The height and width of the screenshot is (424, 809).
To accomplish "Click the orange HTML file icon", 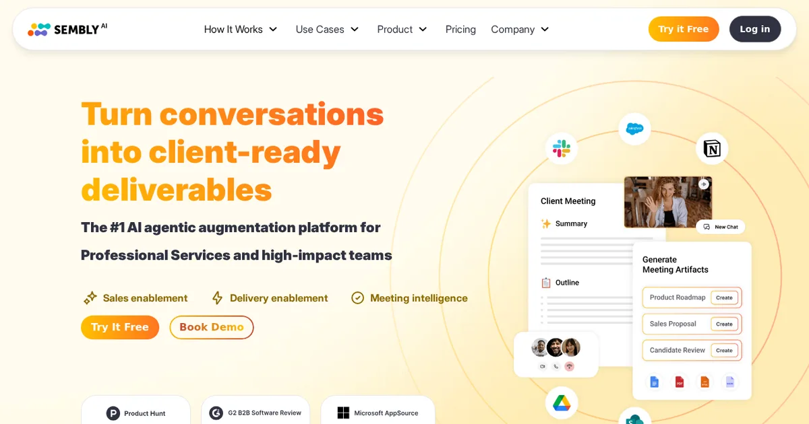I will pyautogui.click(x=705, y=382).
